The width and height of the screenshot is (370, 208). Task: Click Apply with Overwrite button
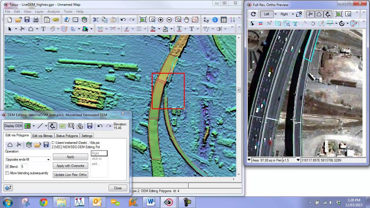[x=71, y=166]
